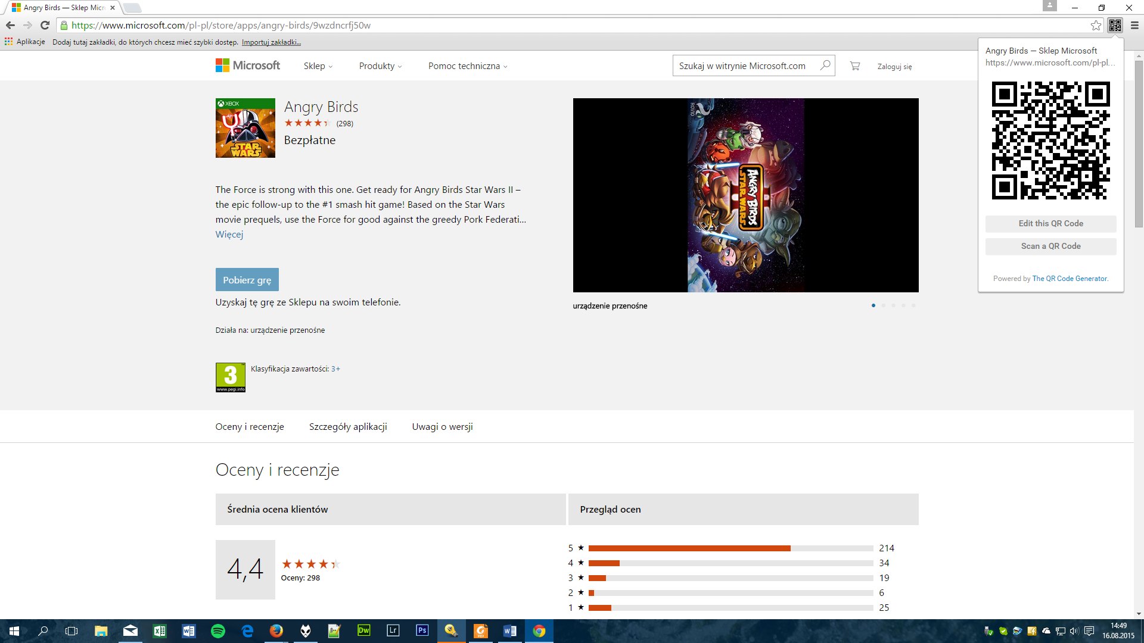Image resolution: width=1144 pixels, height=643 pixels.
Task: Click the browser address bar URL
Action: pos(221,26)
